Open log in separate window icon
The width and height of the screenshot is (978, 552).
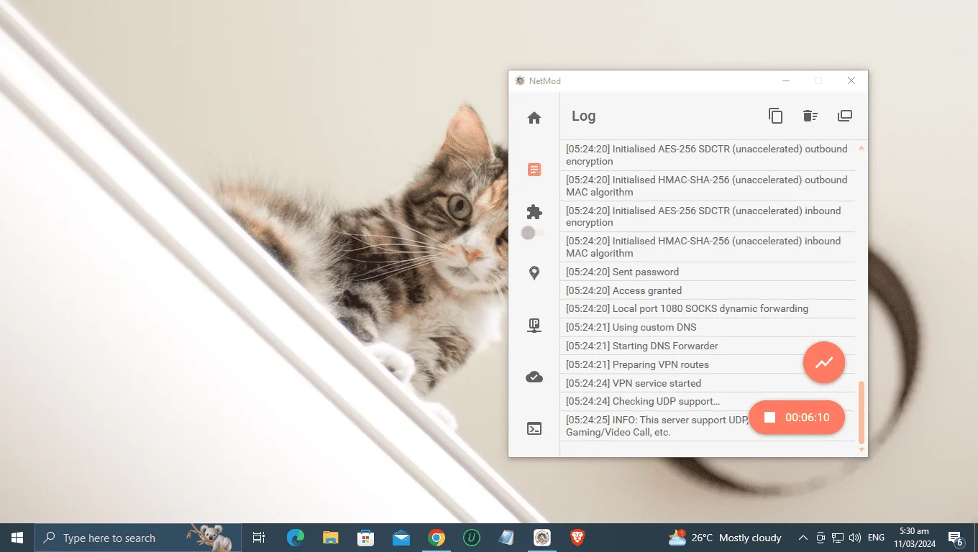(845, 116)
